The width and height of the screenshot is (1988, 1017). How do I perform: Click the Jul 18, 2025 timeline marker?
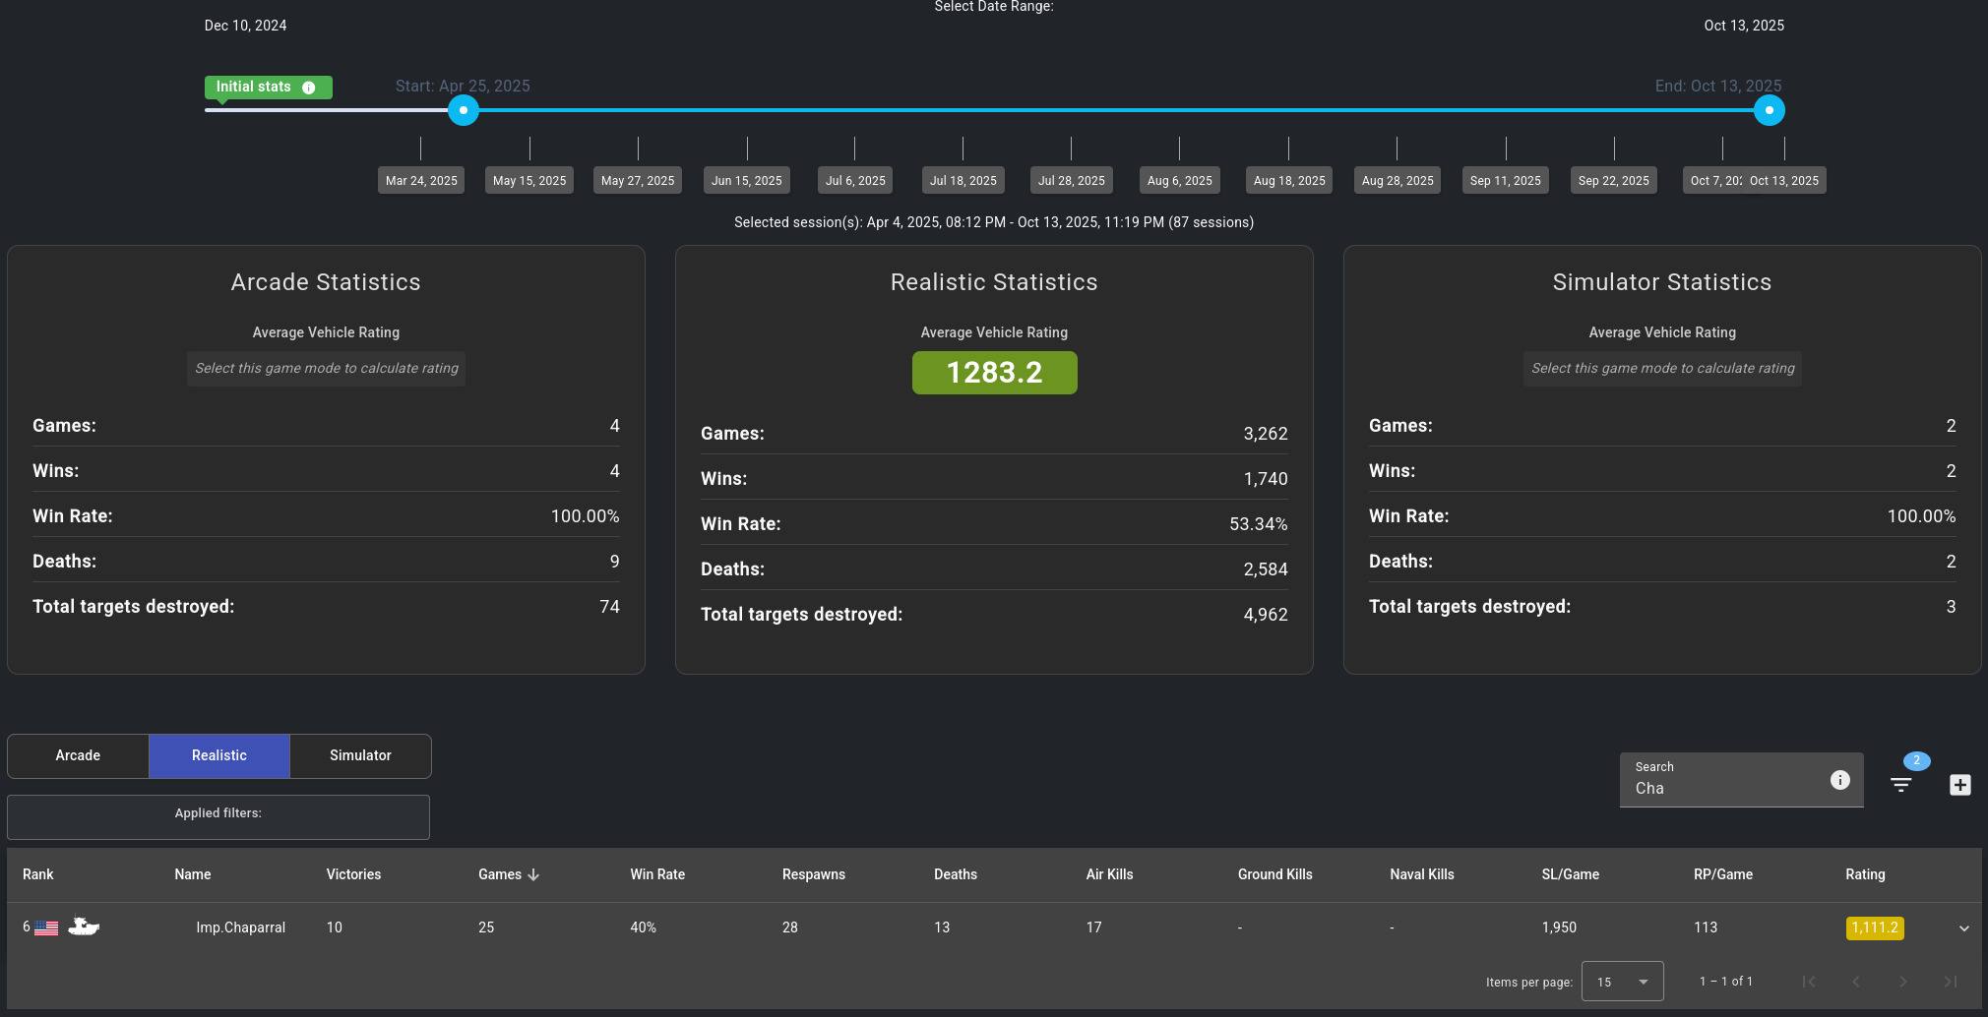coord(963,180)
